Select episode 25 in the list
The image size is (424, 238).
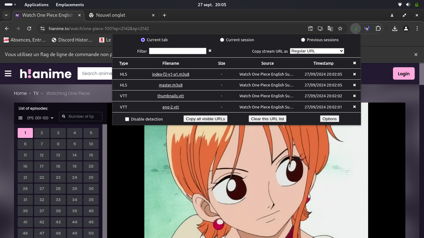point(91,178)
